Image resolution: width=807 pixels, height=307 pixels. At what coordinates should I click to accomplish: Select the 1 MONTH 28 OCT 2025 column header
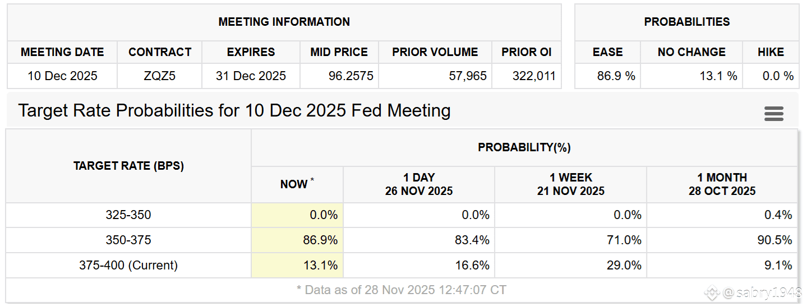pos(722,184)
